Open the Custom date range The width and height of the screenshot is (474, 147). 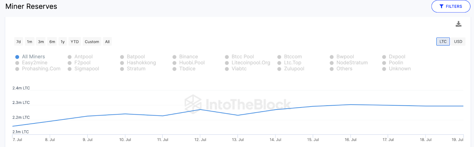click(92, 42)
